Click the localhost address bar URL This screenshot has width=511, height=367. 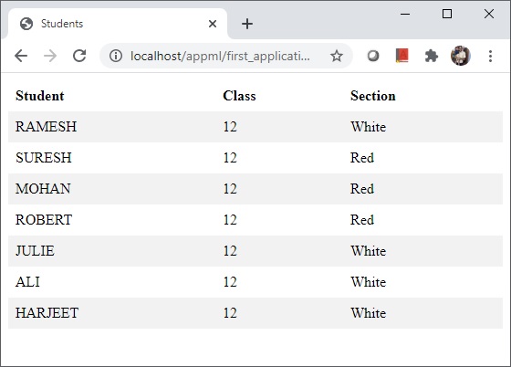220,56
